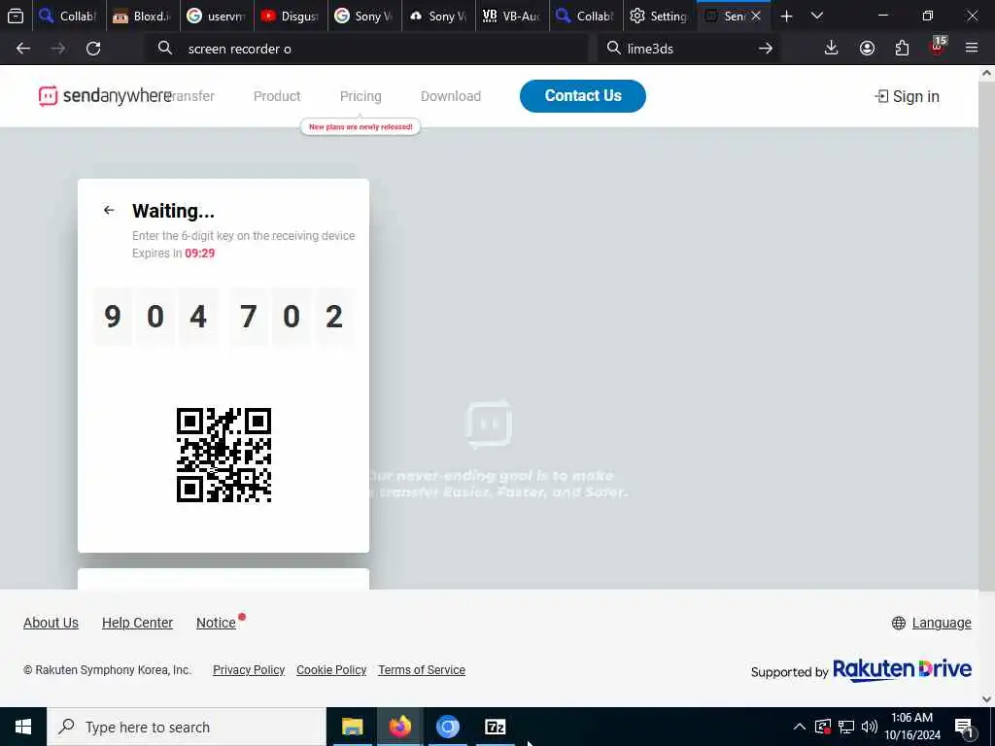This screenshot has width=995, height=746.
Task: Switch to the uservm Google tab
Action: 217,17
